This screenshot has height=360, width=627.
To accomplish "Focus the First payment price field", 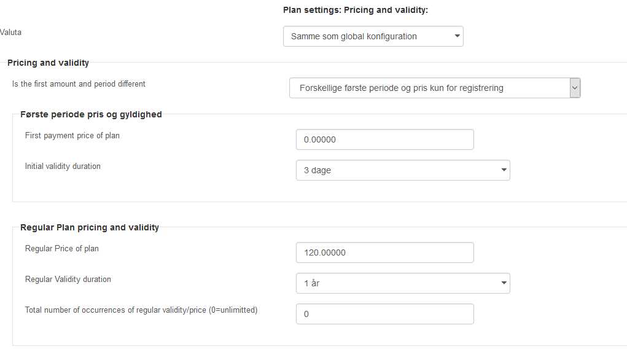I will coord(384,139).
